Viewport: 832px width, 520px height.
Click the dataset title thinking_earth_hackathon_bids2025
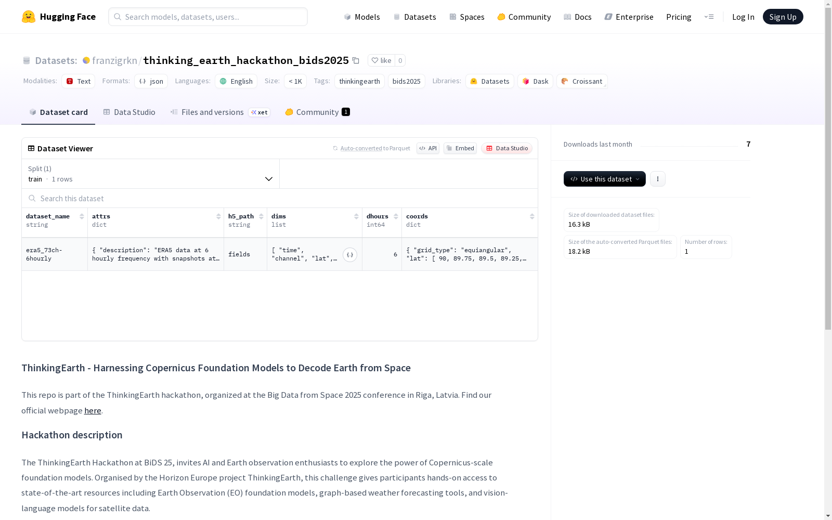point(246,60)
